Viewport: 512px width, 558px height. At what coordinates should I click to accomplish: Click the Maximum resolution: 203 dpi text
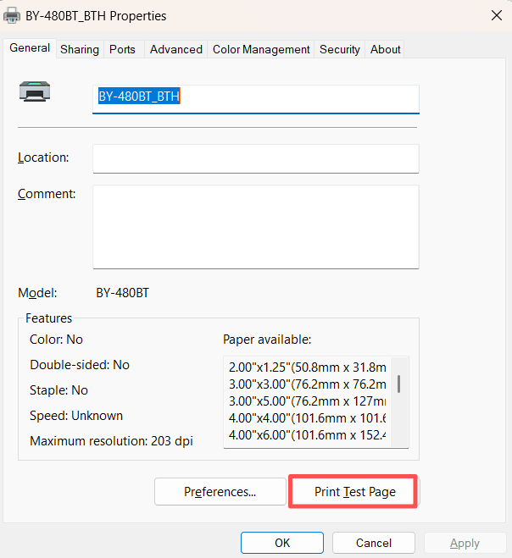coord(111,441)
